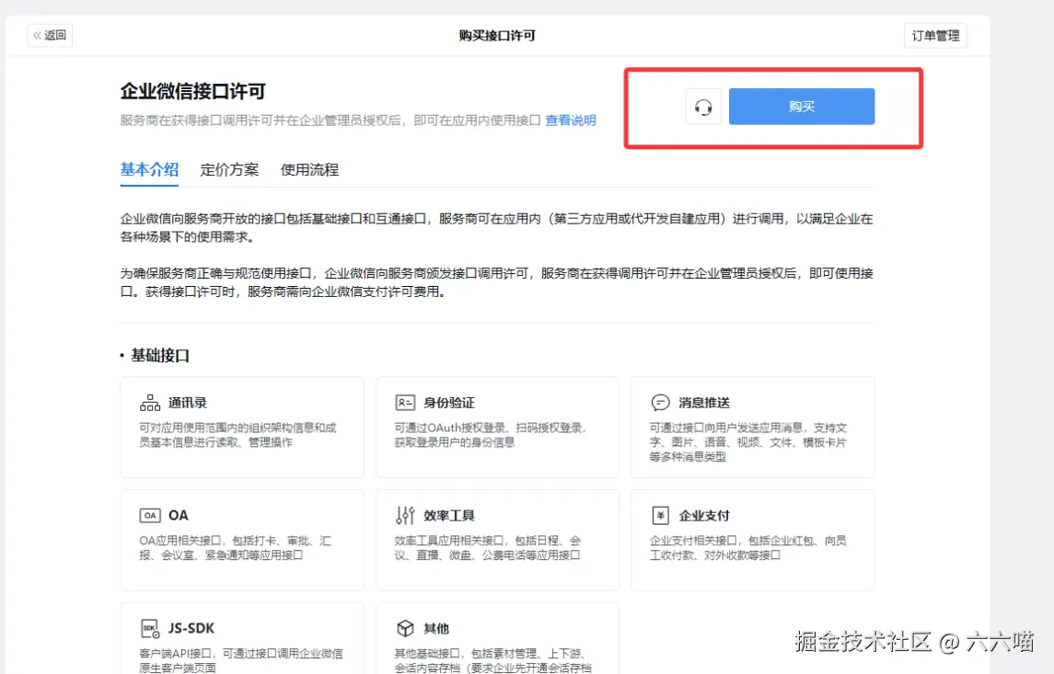Click 企业支付 description mentioning 企业红包
Image resolution: width=1054 pixels, height=674 pixels.
click(x=747, y=548)
